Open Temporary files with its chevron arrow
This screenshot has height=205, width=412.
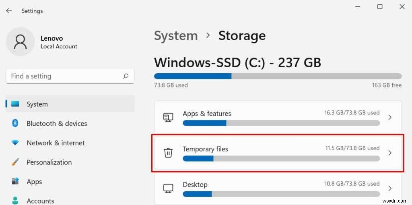(390, 153)
